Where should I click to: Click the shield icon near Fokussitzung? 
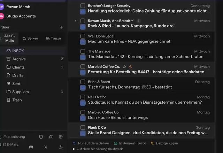41,137
